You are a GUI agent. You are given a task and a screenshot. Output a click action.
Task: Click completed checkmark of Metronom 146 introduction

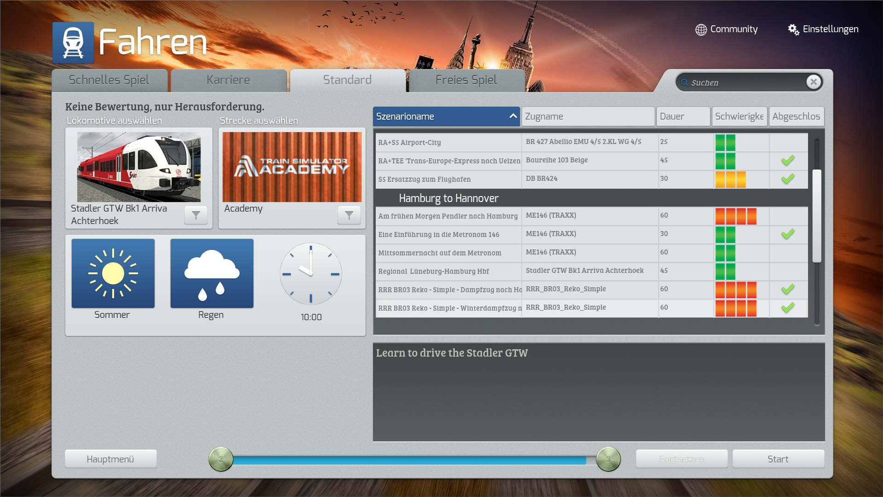[x=788, y=234]
